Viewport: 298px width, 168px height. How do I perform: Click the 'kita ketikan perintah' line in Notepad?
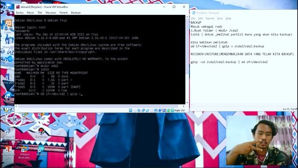click(209, 42)
